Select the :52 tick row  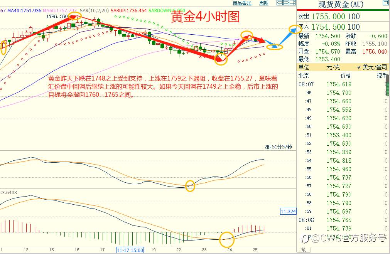(x=343, y=143)
